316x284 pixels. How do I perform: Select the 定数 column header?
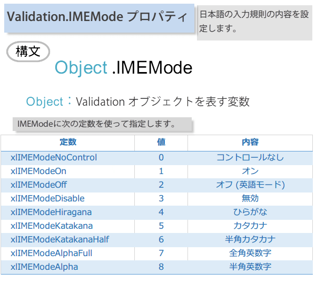68,142
